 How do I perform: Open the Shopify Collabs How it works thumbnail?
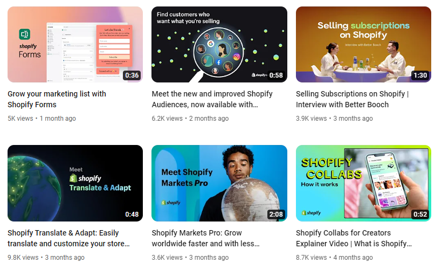point(363,183)
